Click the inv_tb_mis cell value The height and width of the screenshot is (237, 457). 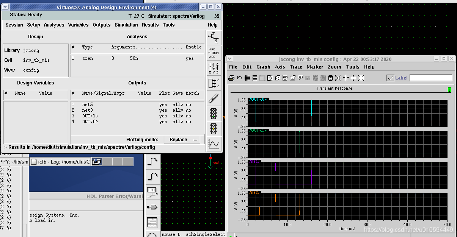coord(36,60)
